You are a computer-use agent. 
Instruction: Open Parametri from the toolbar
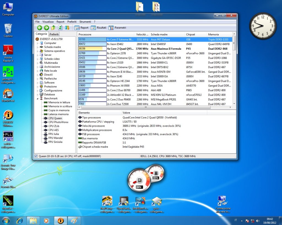tap(117, 28)
